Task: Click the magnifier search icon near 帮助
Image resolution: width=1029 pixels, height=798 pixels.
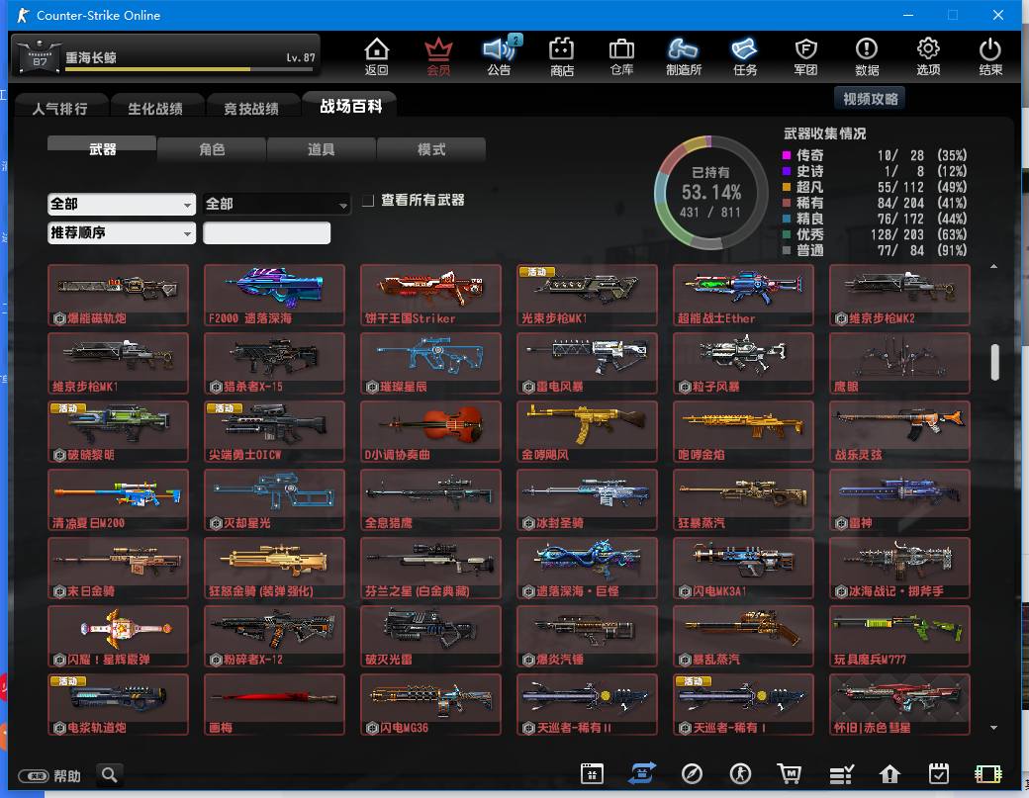Action: 110,775
